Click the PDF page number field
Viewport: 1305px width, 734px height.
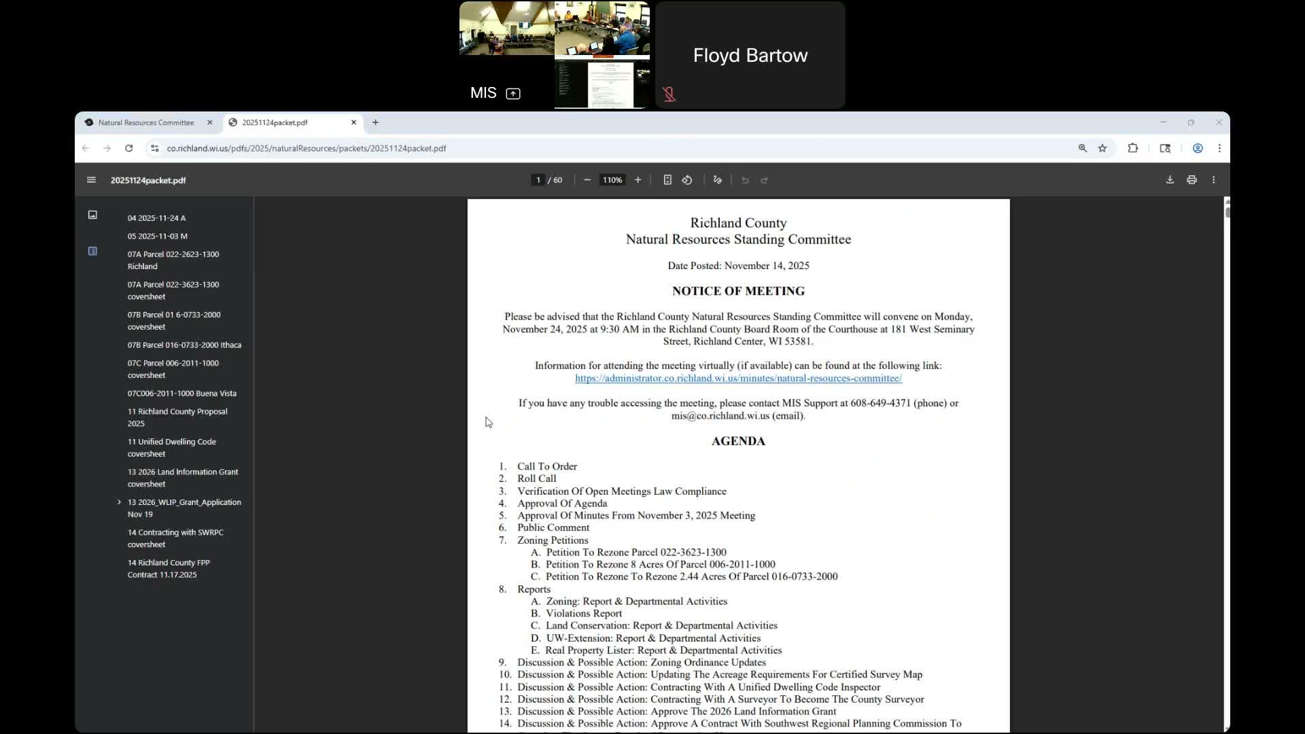pos(538,180)
